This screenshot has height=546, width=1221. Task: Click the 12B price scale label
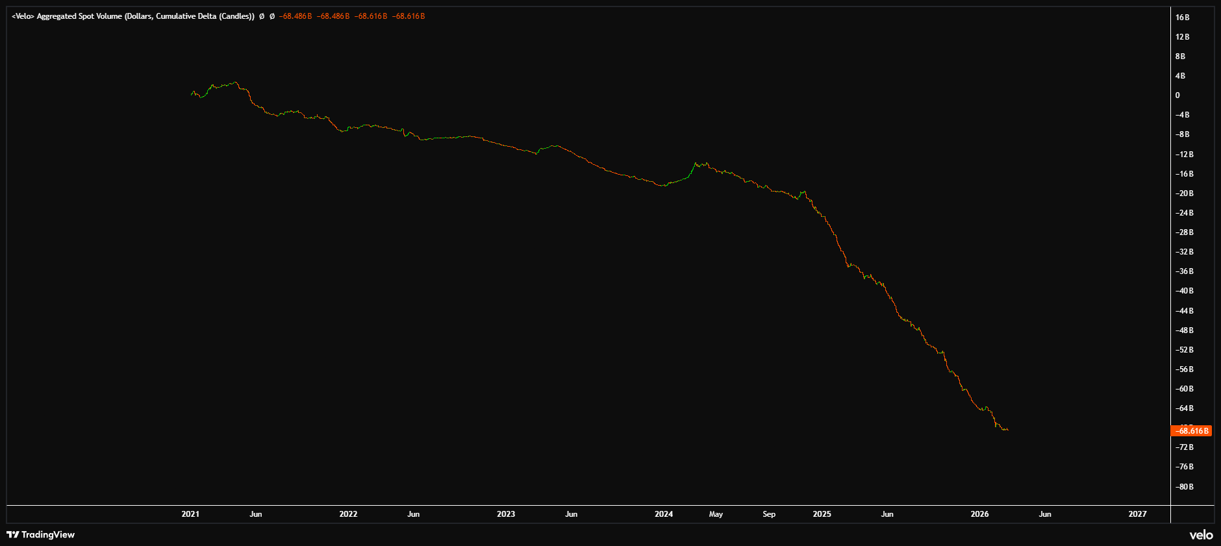click(x=1182, y=37)
